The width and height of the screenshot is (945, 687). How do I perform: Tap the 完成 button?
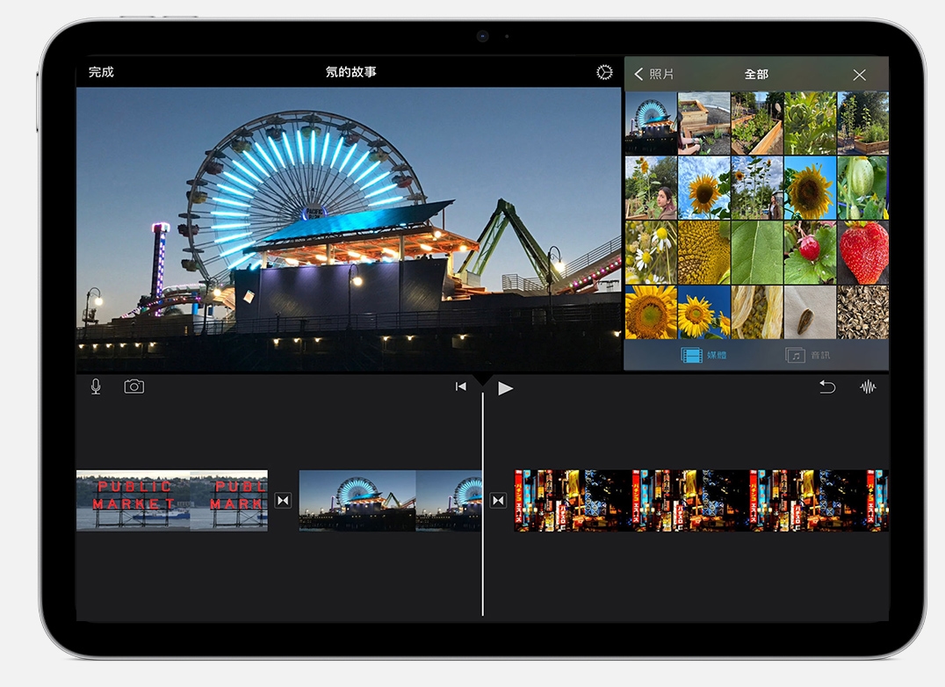click(x=101, y=72)
